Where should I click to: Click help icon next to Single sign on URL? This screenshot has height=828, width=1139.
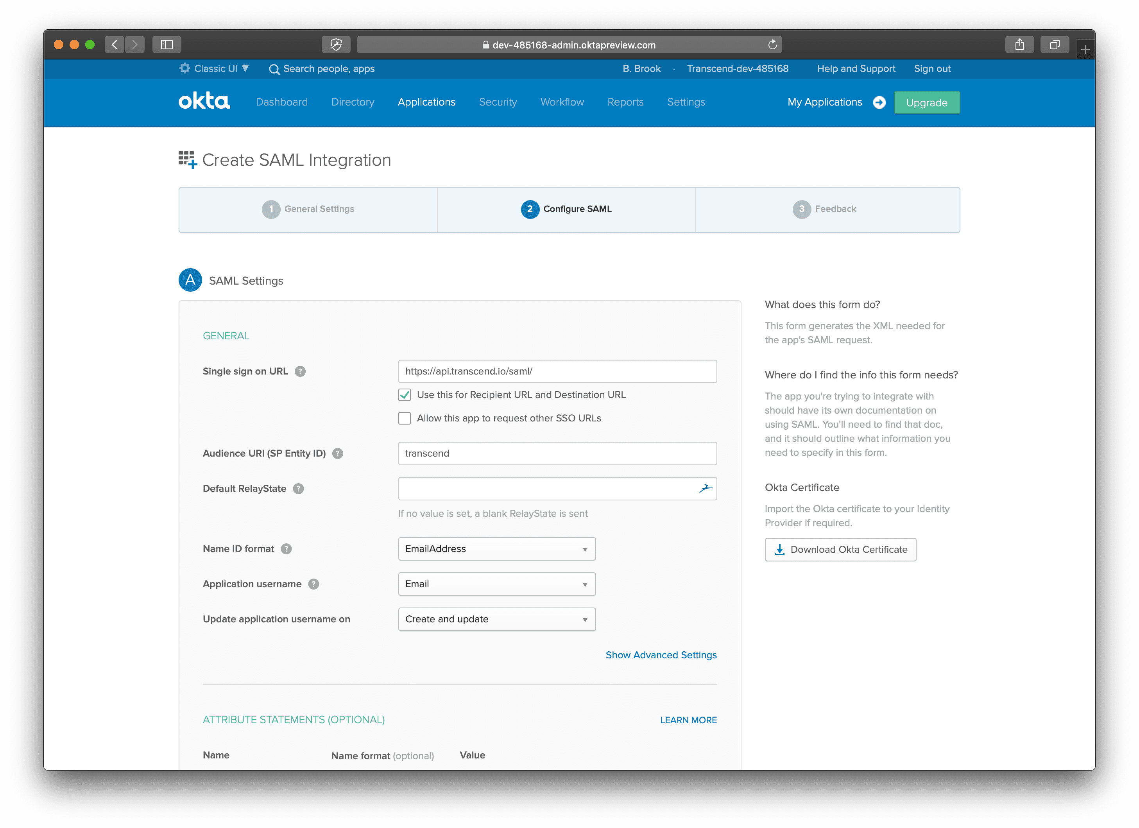pyautogui.click(x=300, y=371)
